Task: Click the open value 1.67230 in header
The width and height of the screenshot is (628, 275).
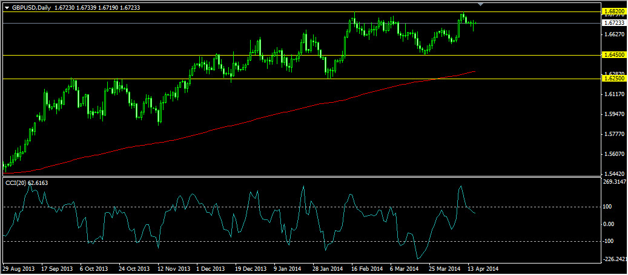Action: (x=64, y=7)
